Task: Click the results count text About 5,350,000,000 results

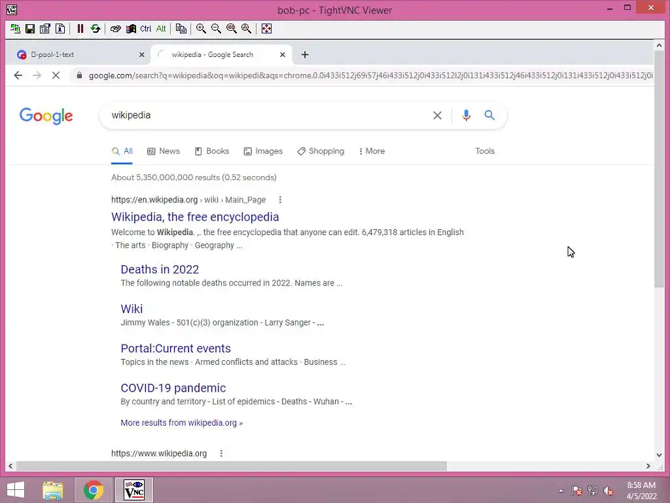Action: (194, 177)
